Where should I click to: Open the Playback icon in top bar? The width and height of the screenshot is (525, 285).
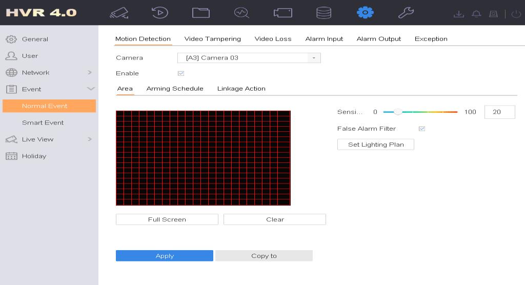[160, 13]
